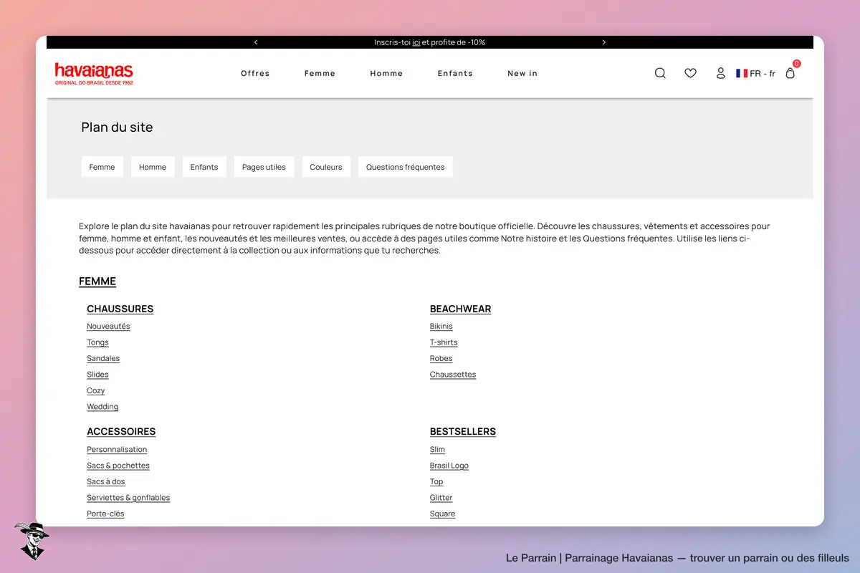The width and height of the screenshot is (860, 573).
Task: Open the Glitter link
Action: click(441, 498)
